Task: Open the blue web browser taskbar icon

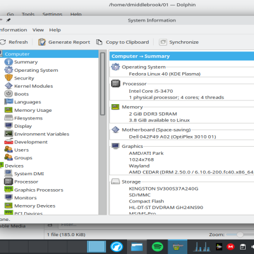Action: (x=116, y=246)
